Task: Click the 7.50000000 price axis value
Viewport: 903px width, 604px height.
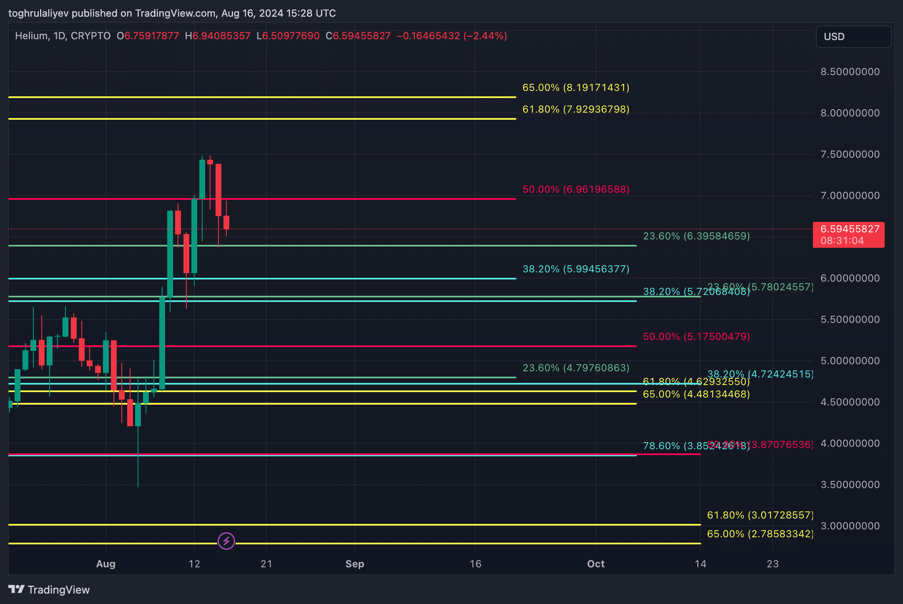Action: click(x=850, y=154)
